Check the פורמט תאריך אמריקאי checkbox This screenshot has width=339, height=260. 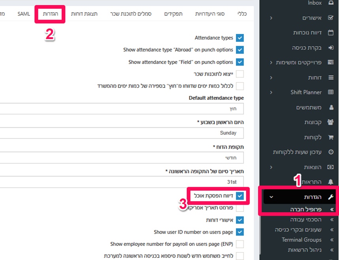(x=240, y=208)
